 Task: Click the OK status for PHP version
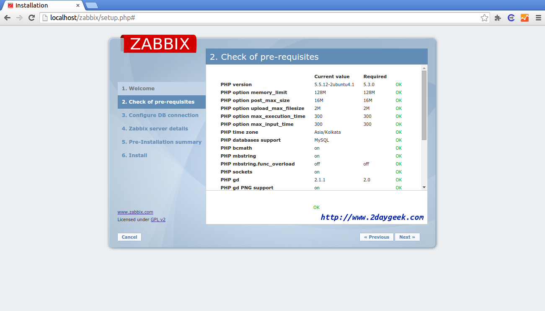[399, 84]
